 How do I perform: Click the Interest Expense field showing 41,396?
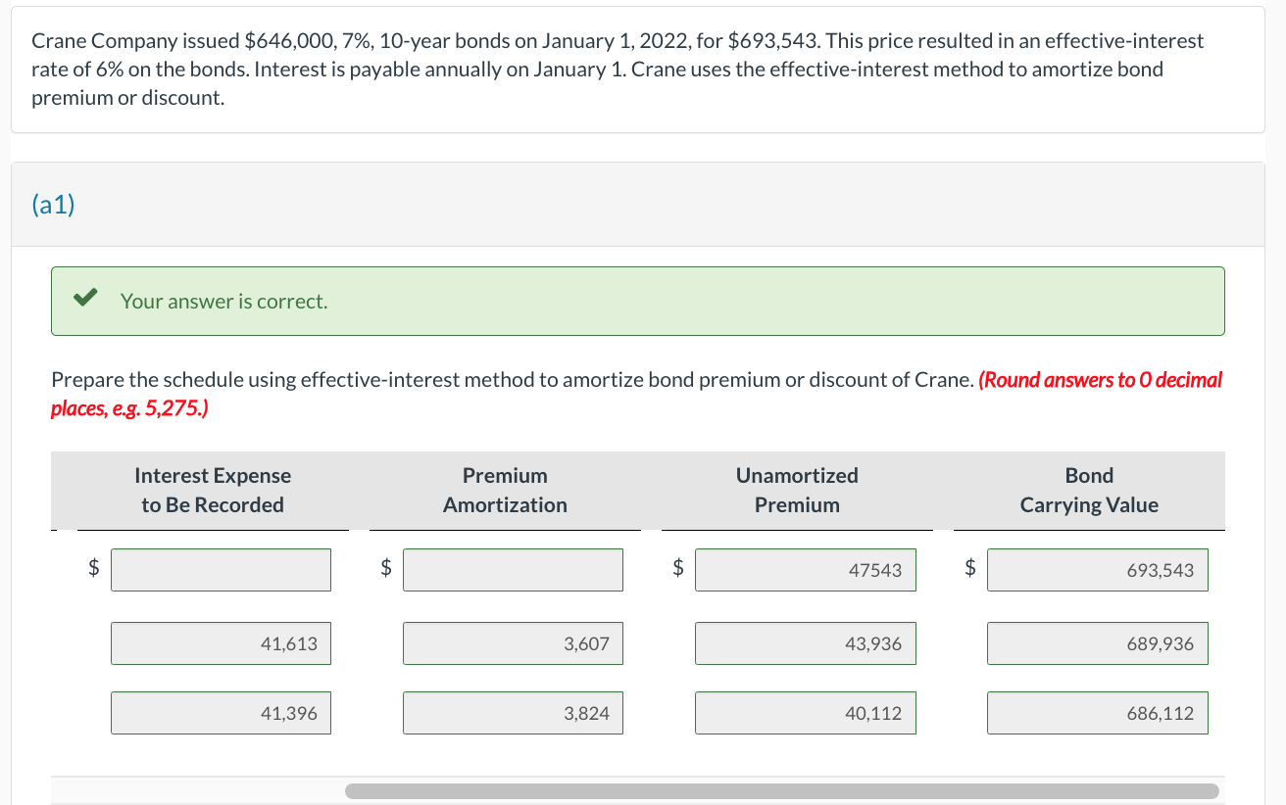pyautogui.click(x=221, y=713)
